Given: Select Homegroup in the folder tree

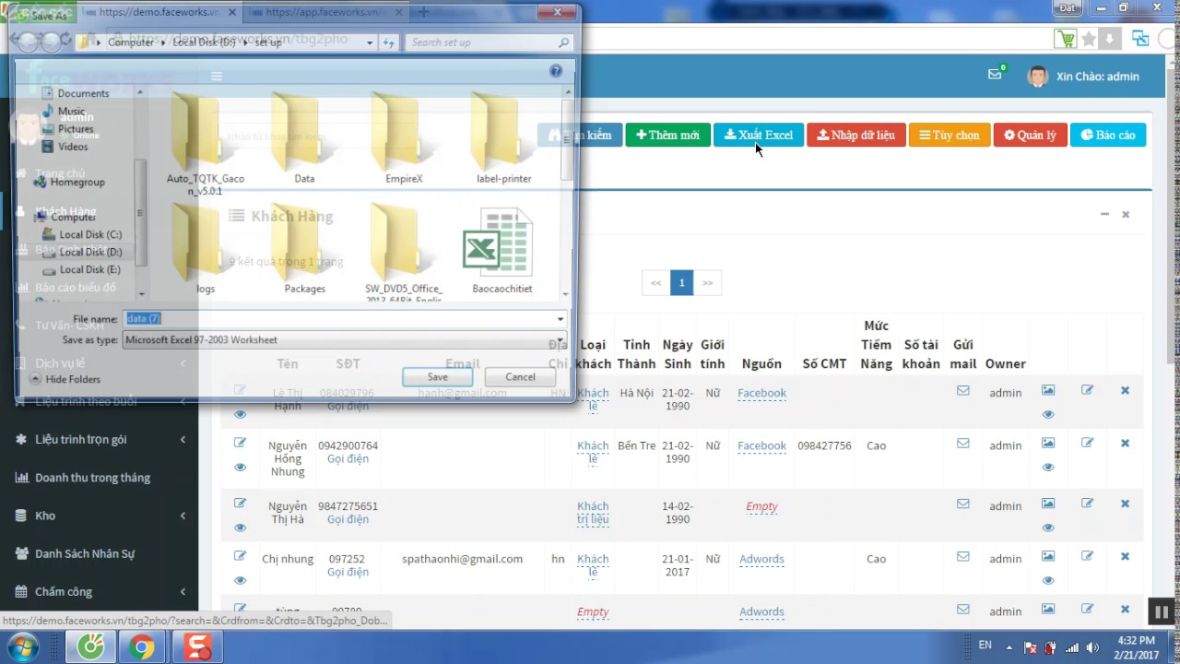Looking at the screenshot, I should (70, 183).
